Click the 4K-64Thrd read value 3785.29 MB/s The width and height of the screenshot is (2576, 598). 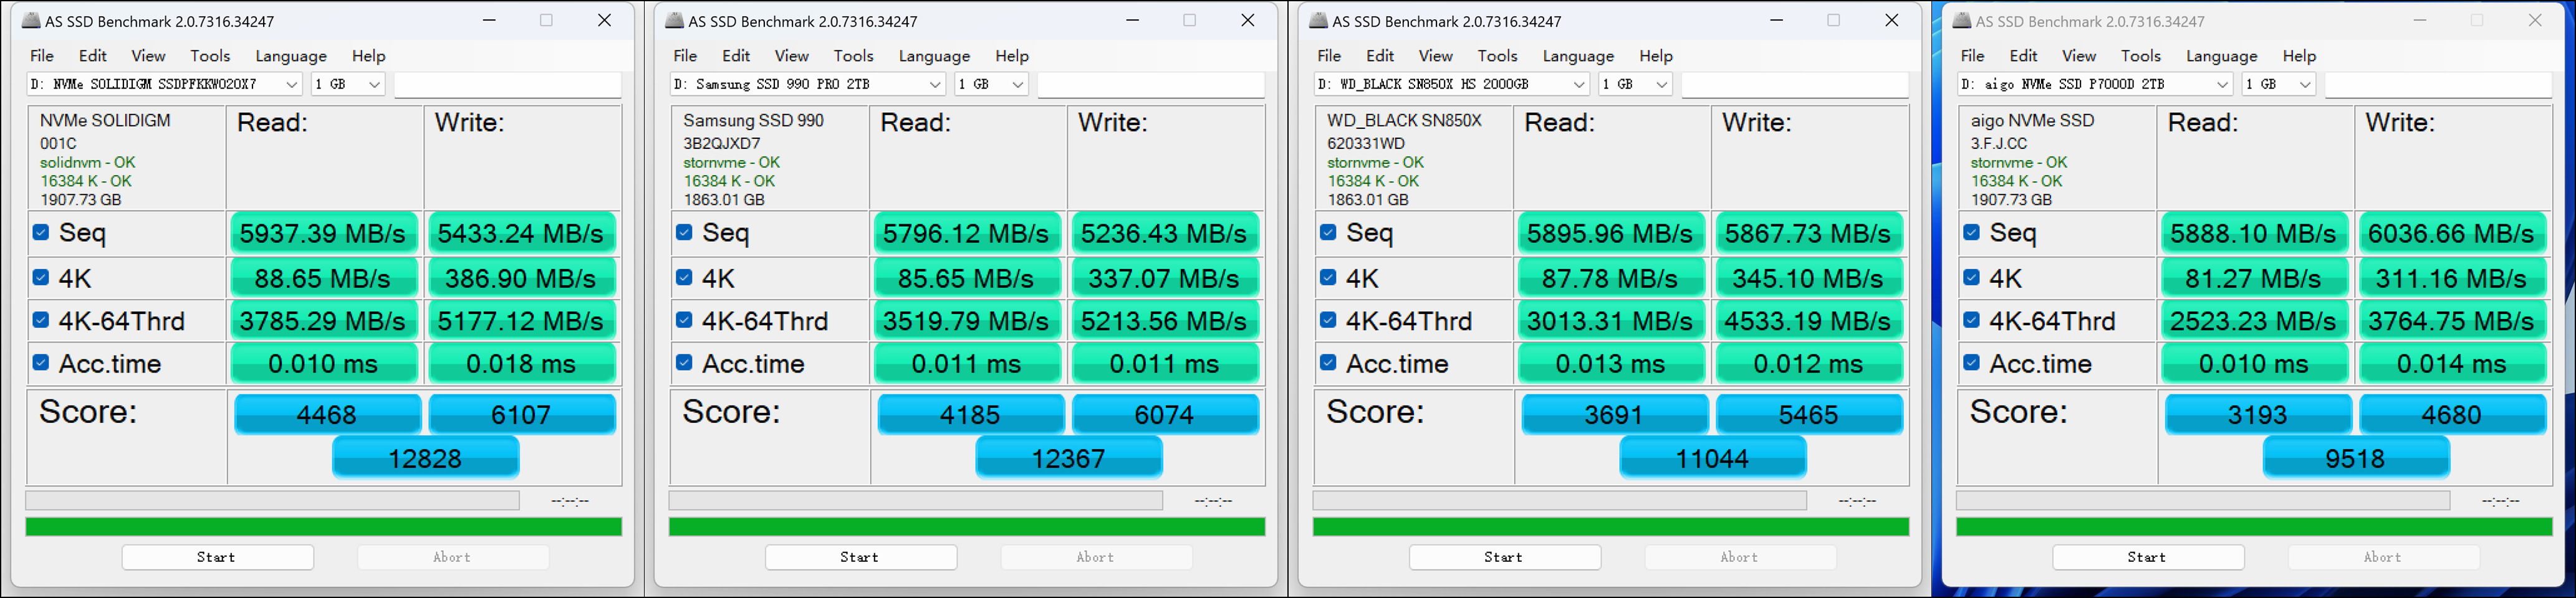323,321
